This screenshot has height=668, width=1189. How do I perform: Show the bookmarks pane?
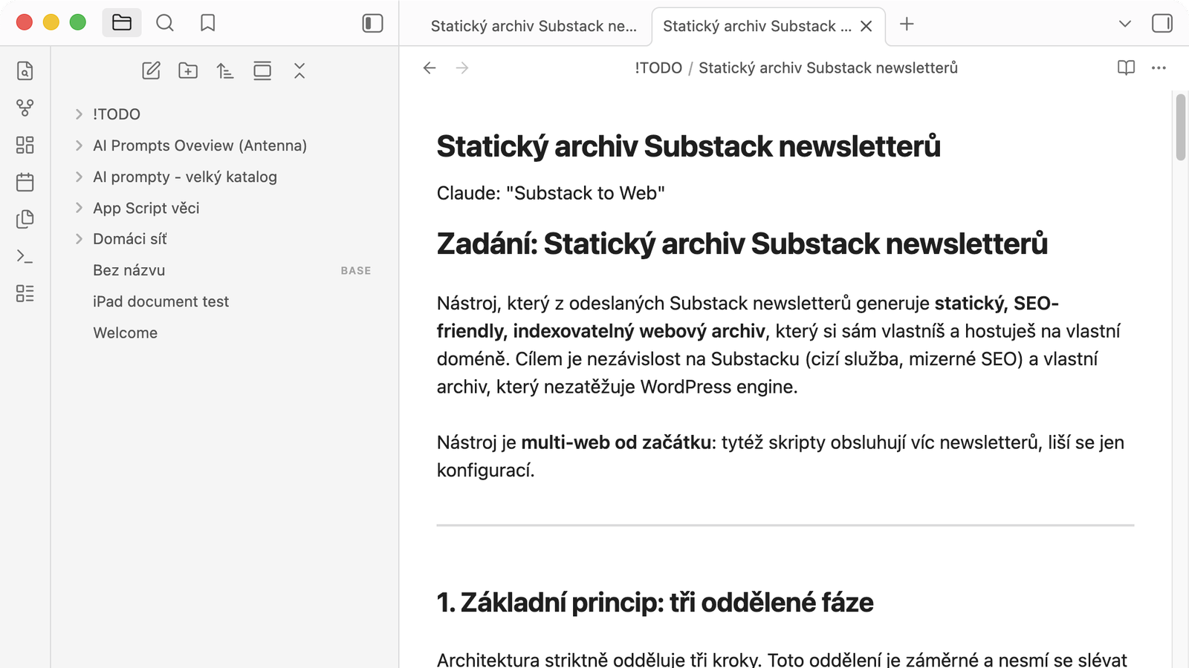pos(208,23)
